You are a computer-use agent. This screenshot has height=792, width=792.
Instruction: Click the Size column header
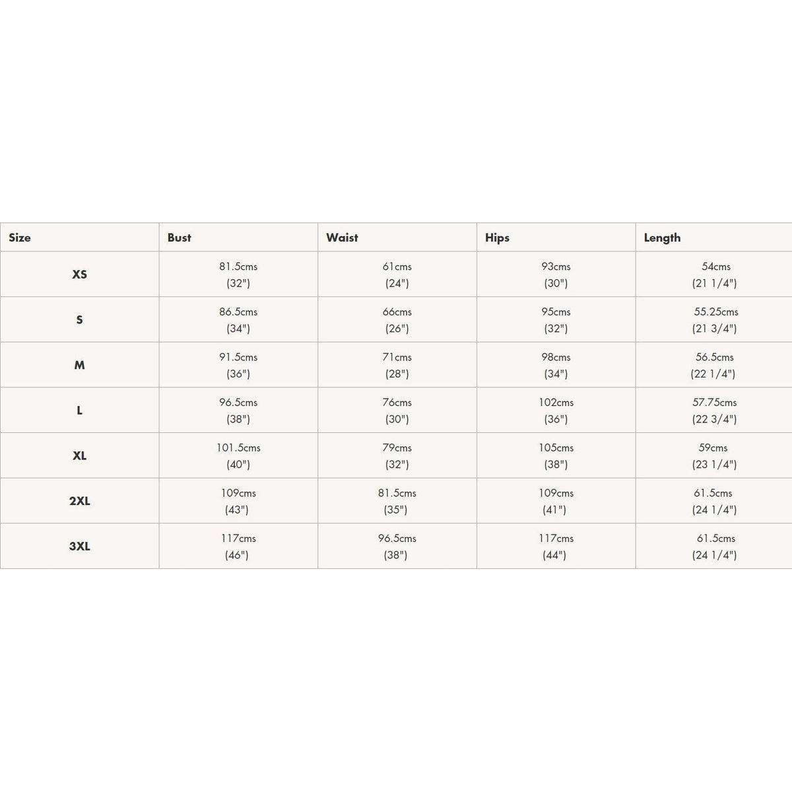20,238
